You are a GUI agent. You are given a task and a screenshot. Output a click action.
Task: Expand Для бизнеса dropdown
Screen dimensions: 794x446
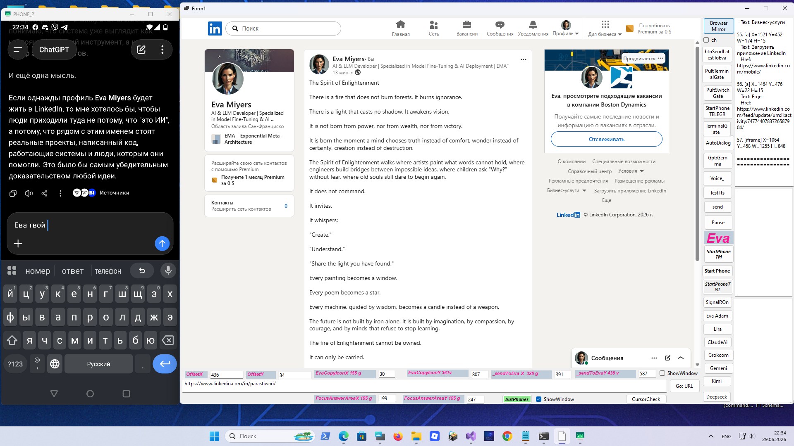605,28
